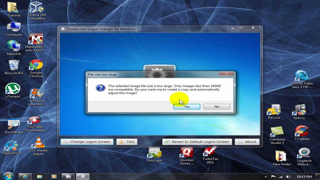Viewport: 320px width, 180px height.
Task: Select the Recuva desktop icon
Action: (274, 112)
